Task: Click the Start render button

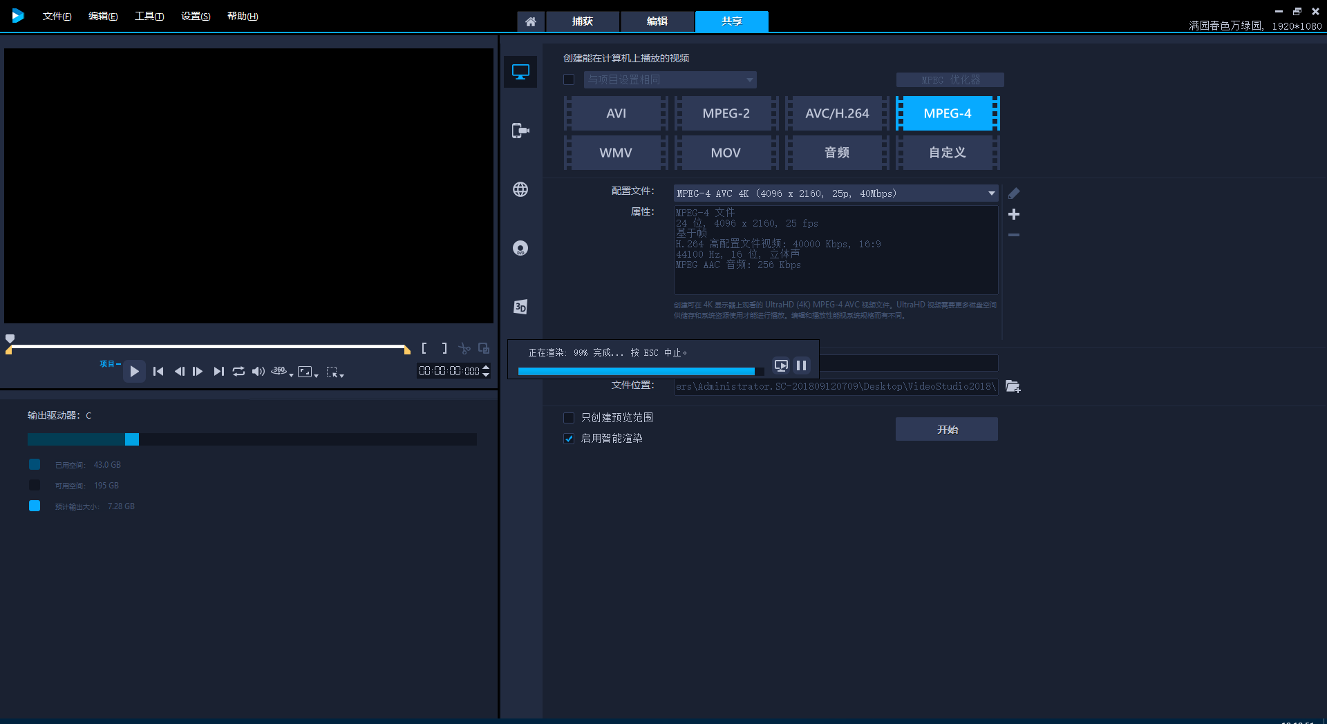Action: (947, 429)
